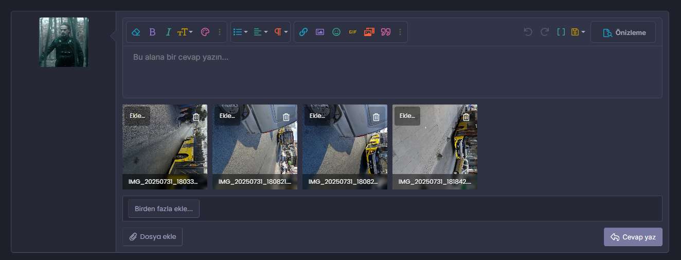This screenshot has height=260, width=681.
Task: Redo the last edit
Action: point(544,32)
